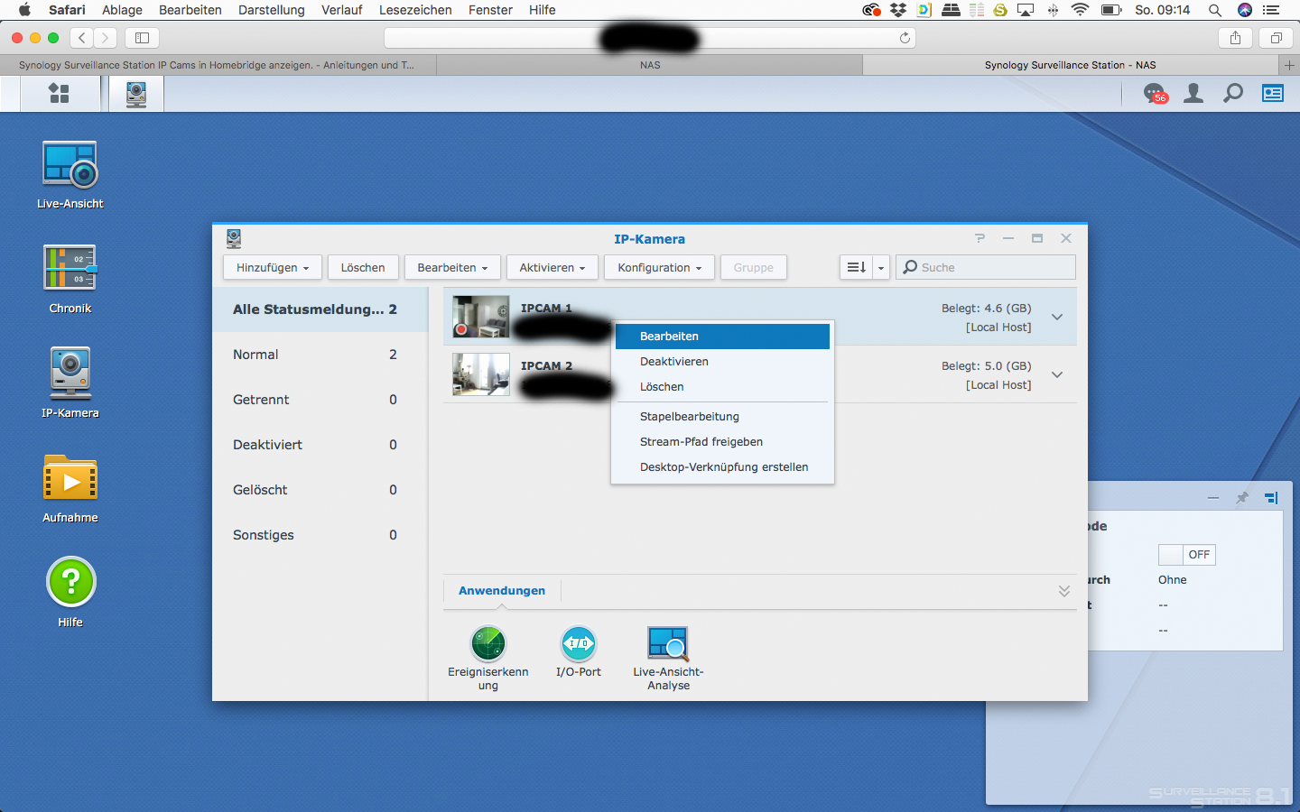Image resolution: width=1300 pixels, height=812 pixels.
Task: Open the Konfiguration dropdown
Action: click(x=659, y=268)
